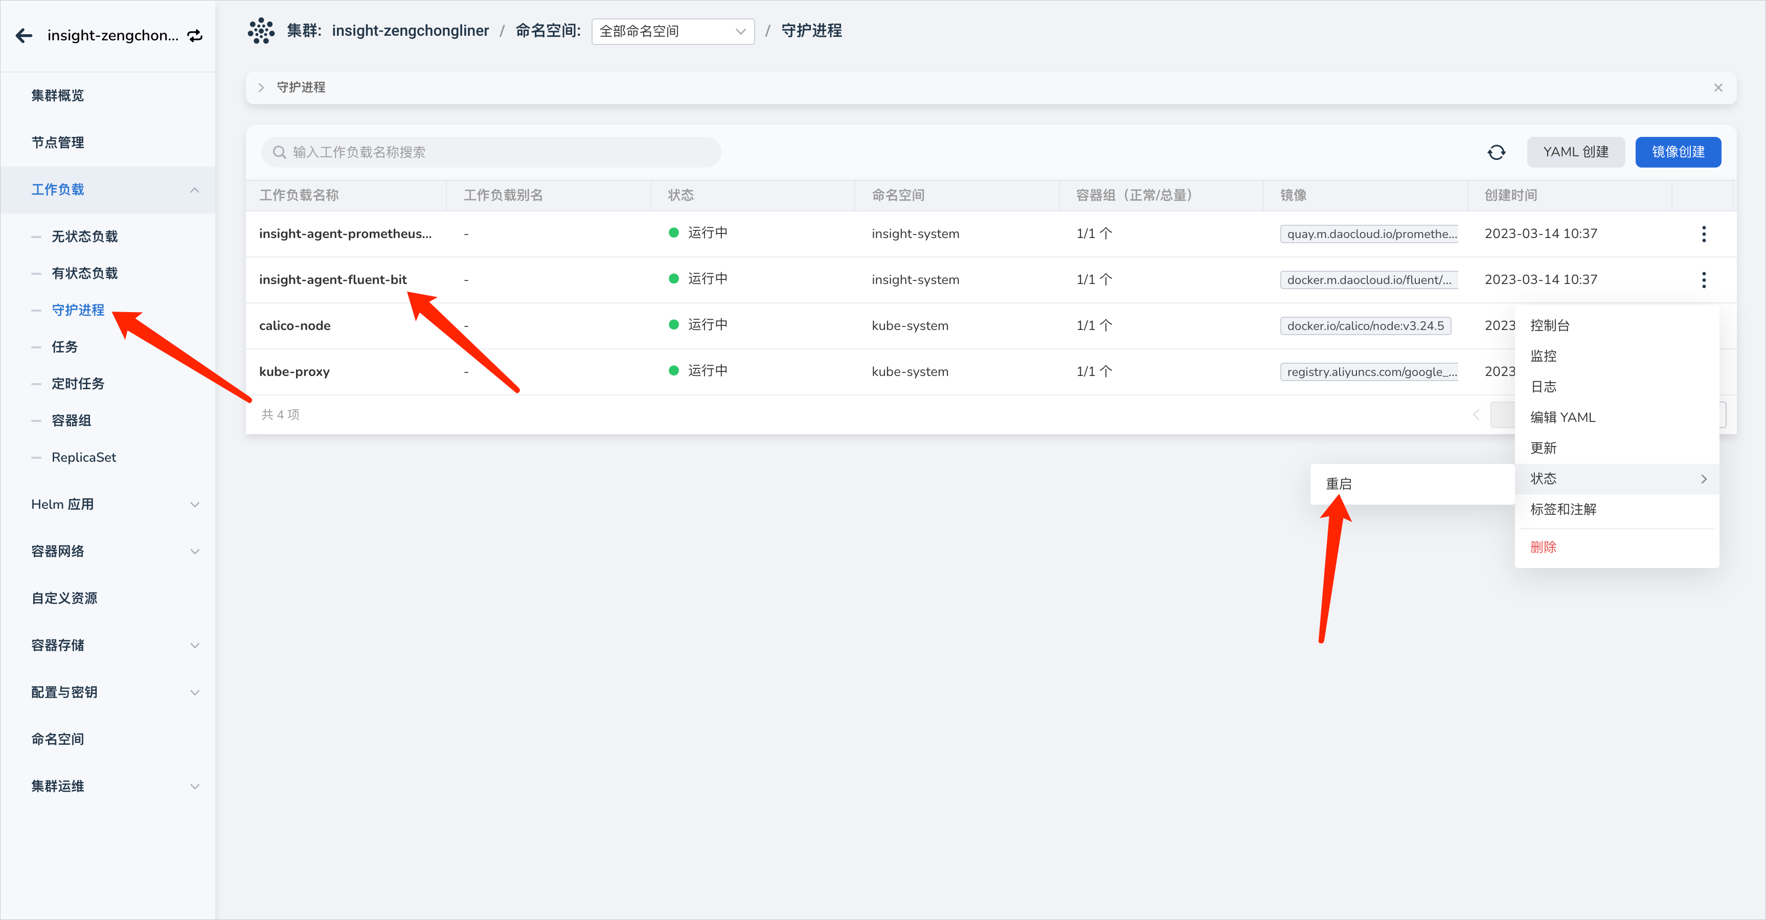The height and width of the screenshot is (920, 1766).
Task: Open 节点管理 in the sidebar
Action: [58, 143]
